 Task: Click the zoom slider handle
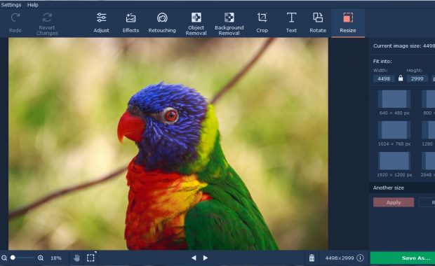(x=13, y=258)
